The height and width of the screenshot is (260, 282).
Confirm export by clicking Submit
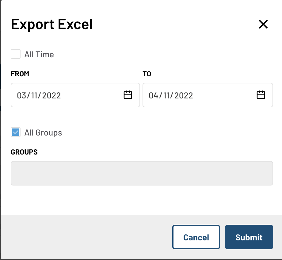coord(249,237)
